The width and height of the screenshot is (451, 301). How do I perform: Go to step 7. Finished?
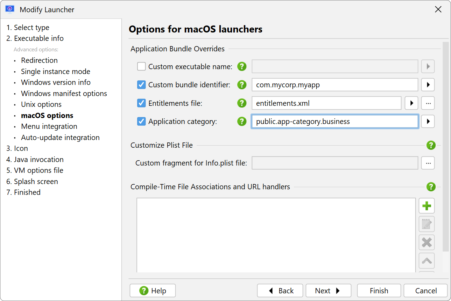(x=23, y=192)
